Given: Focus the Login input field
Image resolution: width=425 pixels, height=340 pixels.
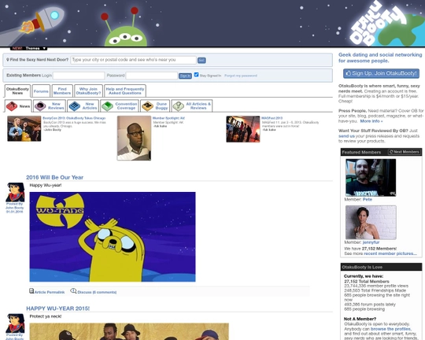Looking at the screenshot, I should (x=79, y=76).
